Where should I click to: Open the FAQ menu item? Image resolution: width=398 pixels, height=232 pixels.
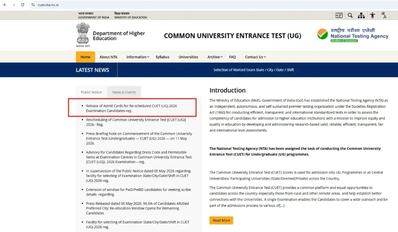pos(232,57)
